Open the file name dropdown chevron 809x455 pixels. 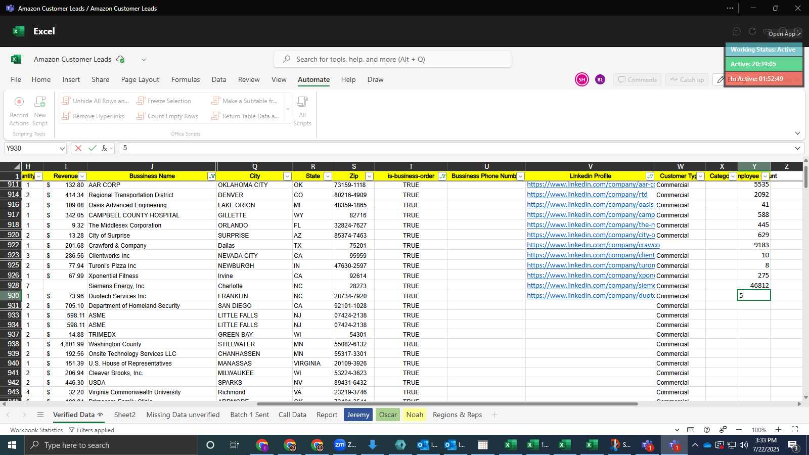click(x=144, y=59)
